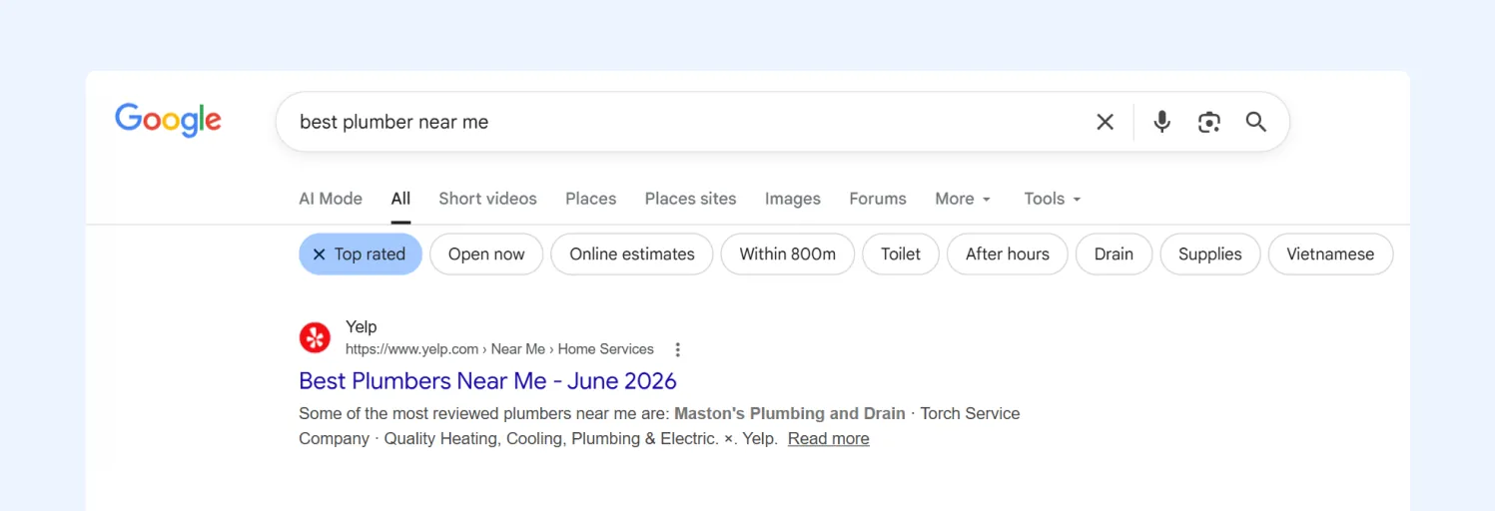Viewport: 1495px width, 511px height.
Task: Open three-dot menu beside Yelp result
Action: tap(678, 349)
